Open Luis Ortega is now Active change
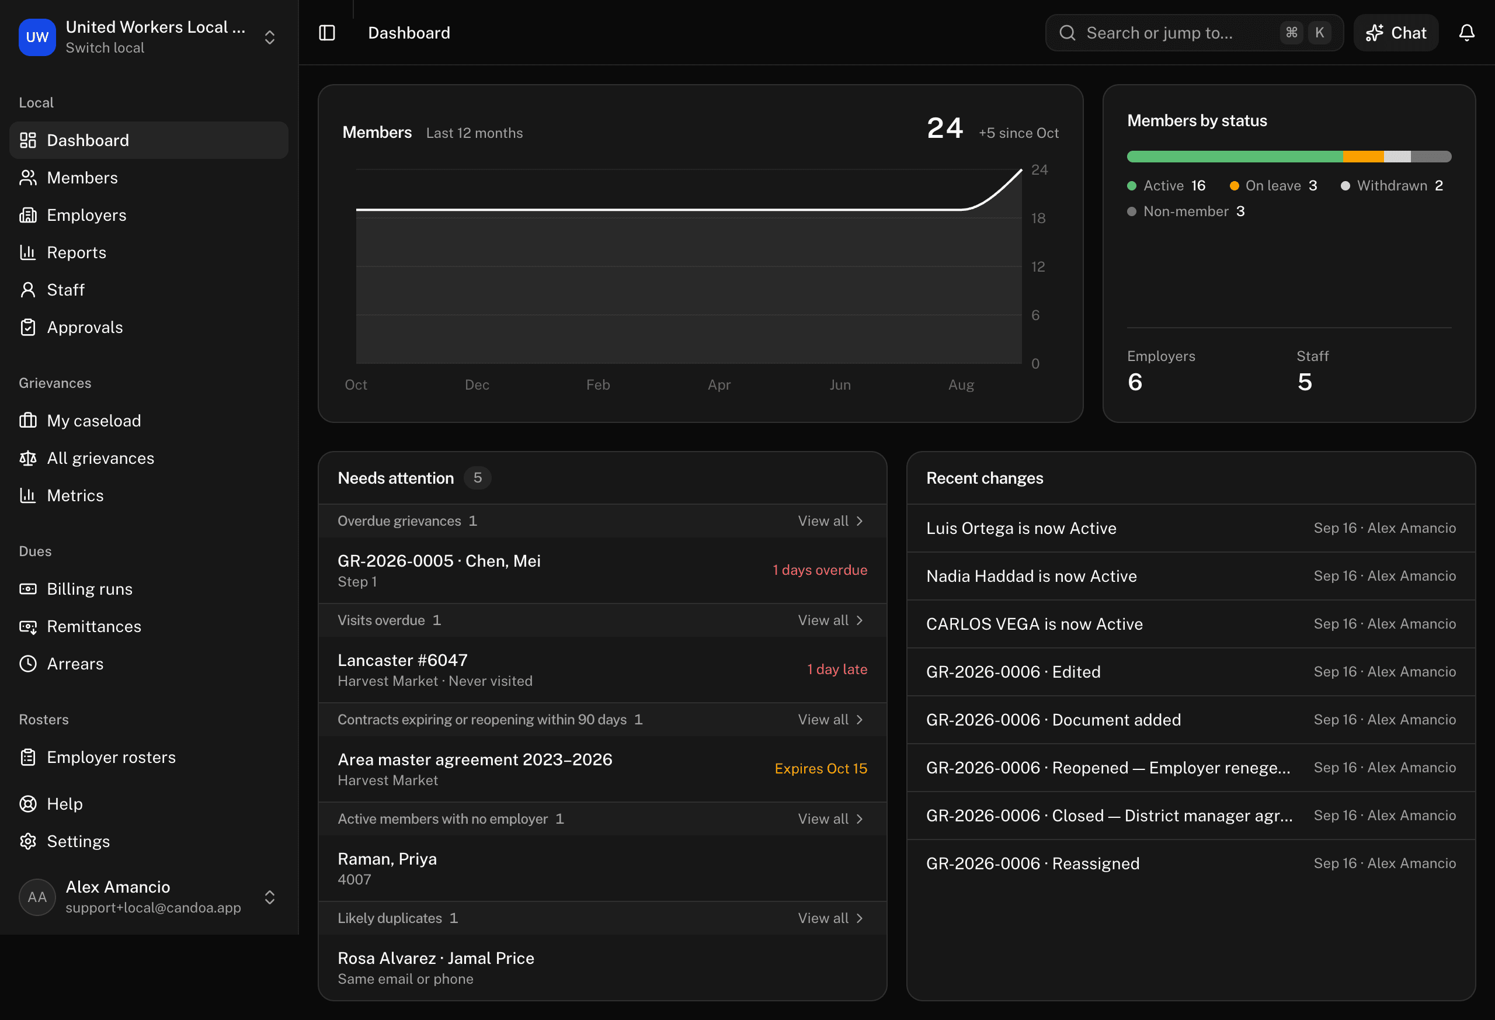This screenshot has height=1020, width=1495. point(1191,528)
